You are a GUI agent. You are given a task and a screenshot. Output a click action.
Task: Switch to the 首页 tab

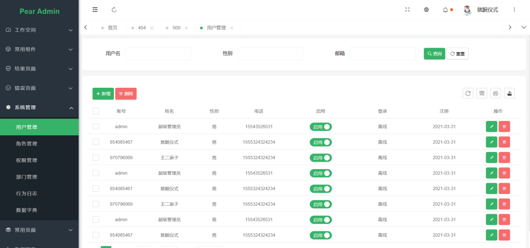109,28
